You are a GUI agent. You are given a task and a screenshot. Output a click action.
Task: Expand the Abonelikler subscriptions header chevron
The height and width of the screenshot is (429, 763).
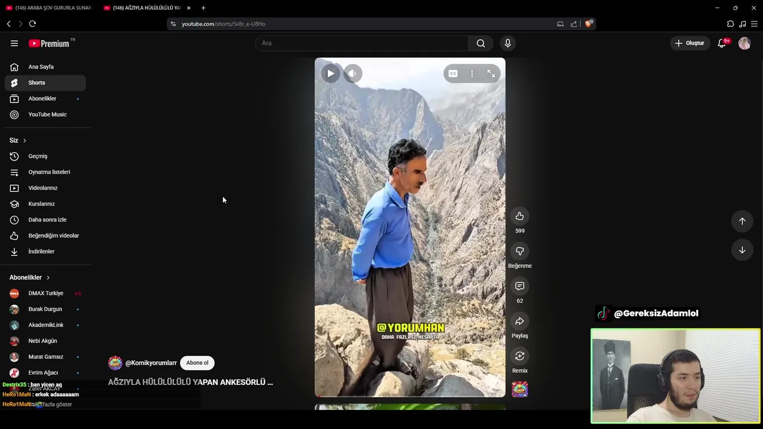(48, 278)
